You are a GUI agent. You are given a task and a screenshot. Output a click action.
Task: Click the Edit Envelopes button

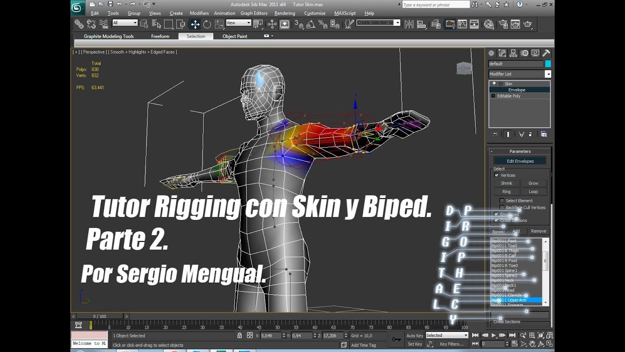[520, 161]
